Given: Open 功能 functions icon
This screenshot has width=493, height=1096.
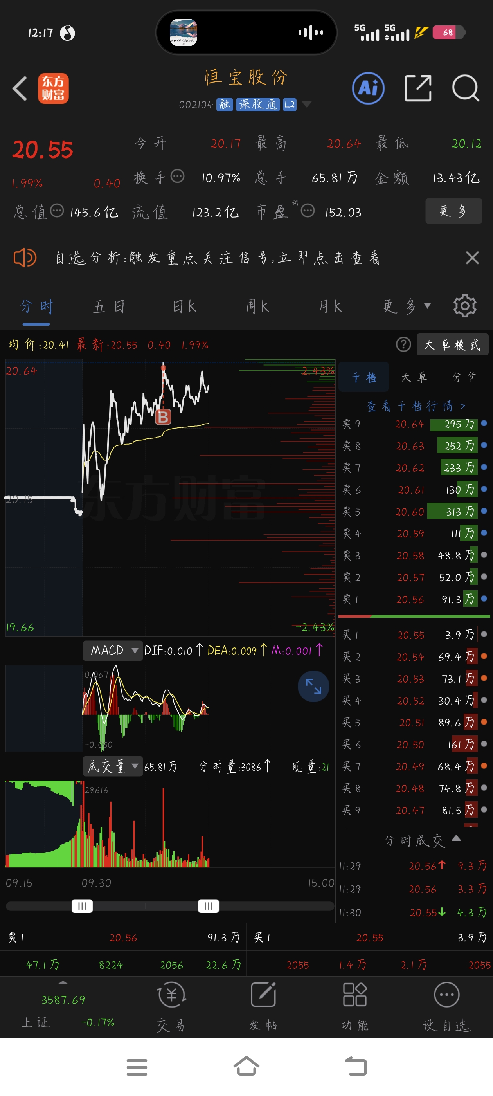Looking at the screenshot, I should (x=355, y=1007).
